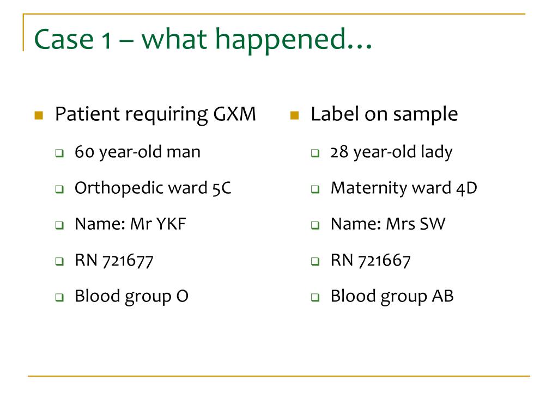This screenshot has height=418, width=558.
Task: Click the text 'Name: Mrs SW'
Action: click(388, 224)
